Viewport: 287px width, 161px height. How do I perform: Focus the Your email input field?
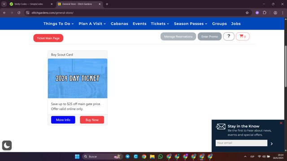[241, 143]
